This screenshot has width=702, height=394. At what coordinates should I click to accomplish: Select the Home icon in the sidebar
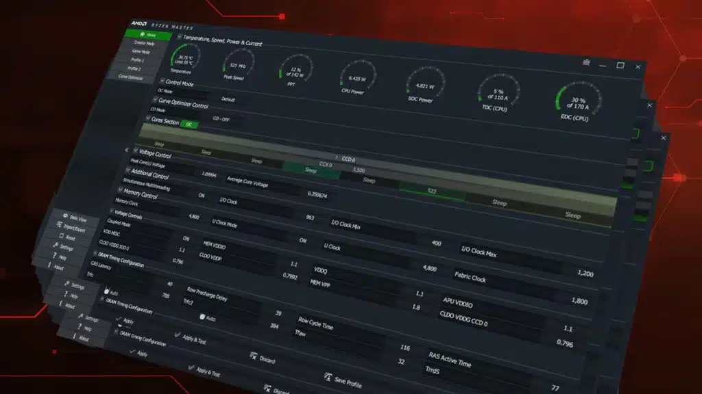click(143, 35)
